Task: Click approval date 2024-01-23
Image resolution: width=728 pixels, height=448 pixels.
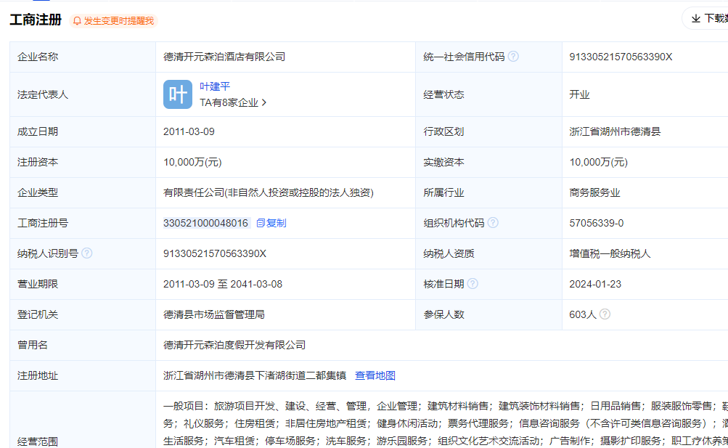Action: pos(595,284)
